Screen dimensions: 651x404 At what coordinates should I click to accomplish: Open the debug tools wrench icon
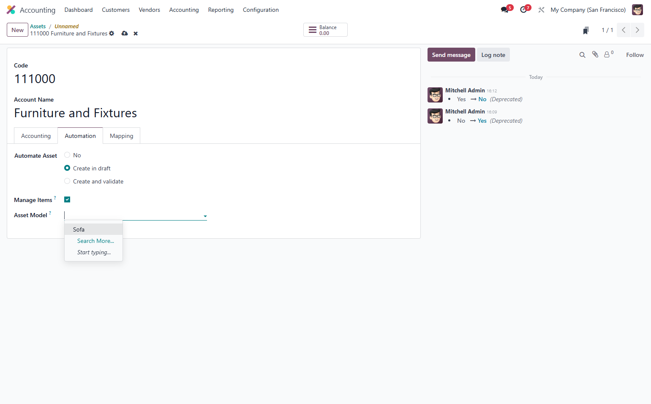[x=541, y=10]
